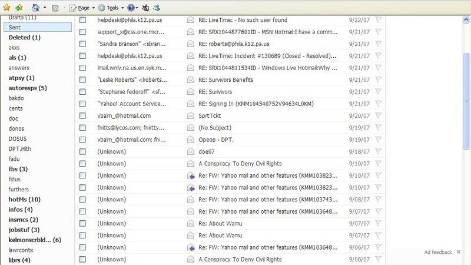Tick the checkbox beside the 'Yahoo! Account Service' email
The width and height of the screenshot is (471, 265).
83,104
